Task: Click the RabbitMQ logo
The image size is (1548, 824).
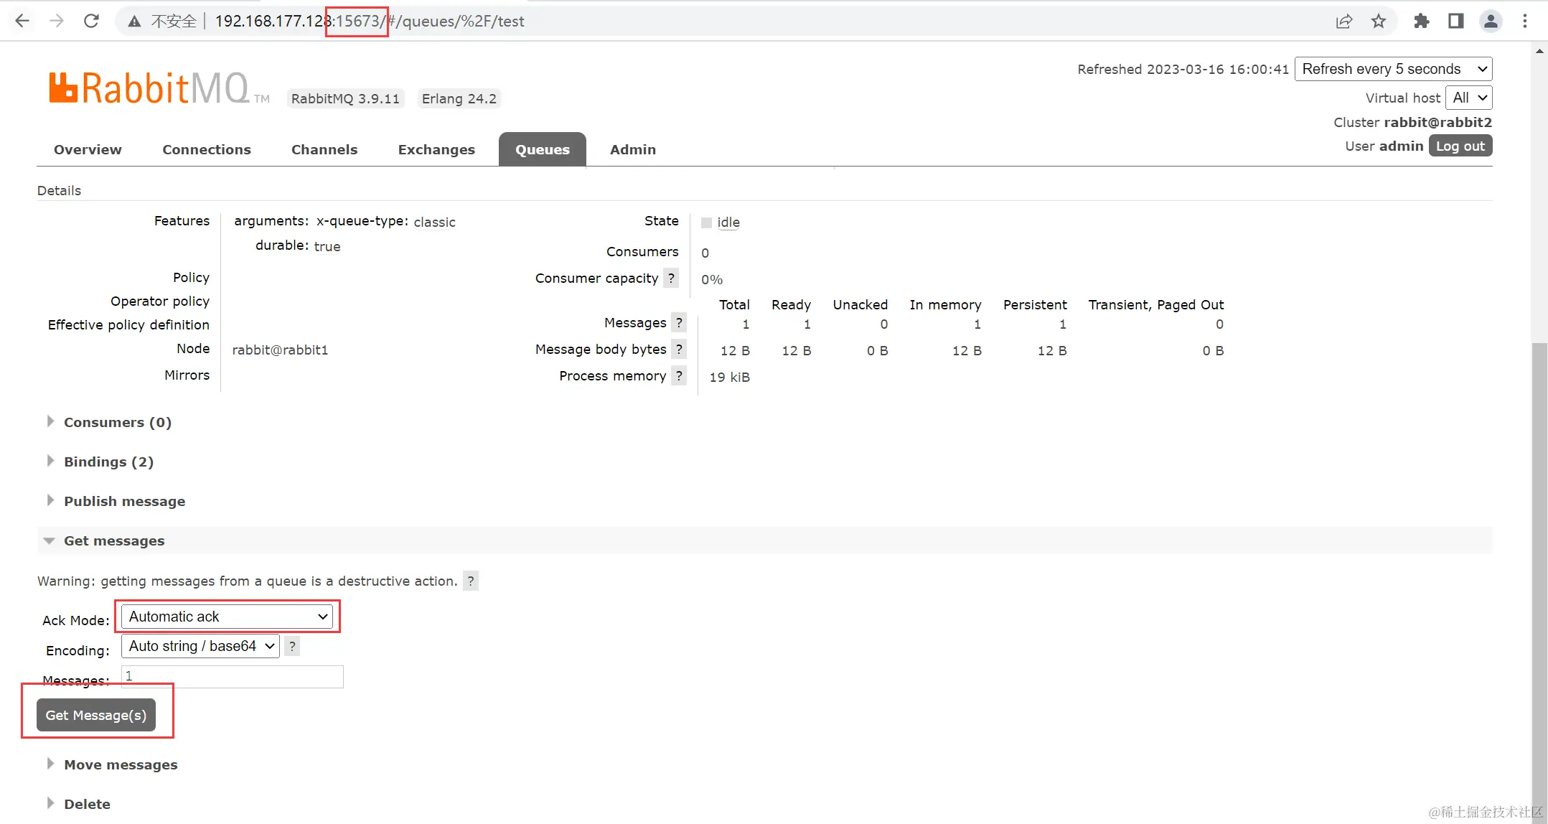Action: 149,88
